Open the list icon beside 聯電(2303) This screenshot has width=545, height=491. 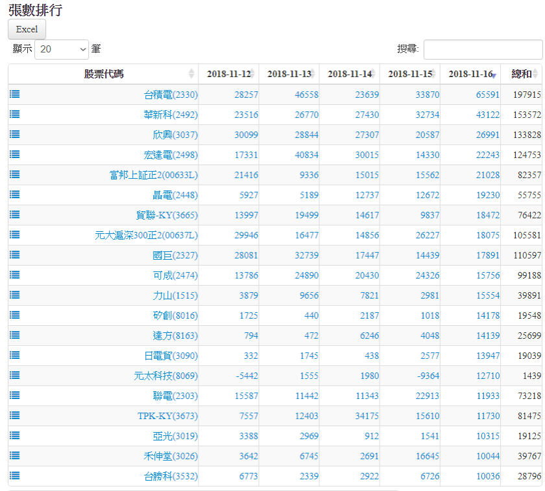click(15, 395)
